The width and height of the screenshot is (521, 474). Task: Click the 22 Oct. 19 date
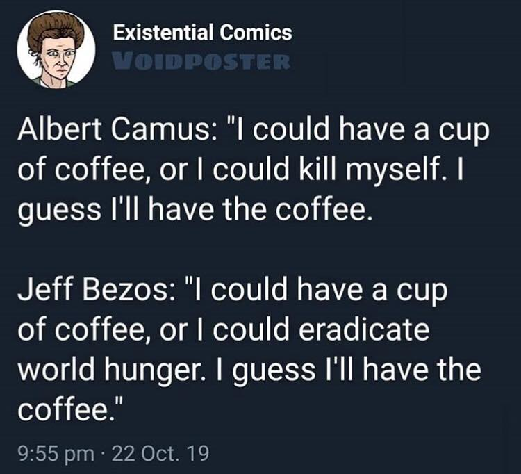[160, 453]
